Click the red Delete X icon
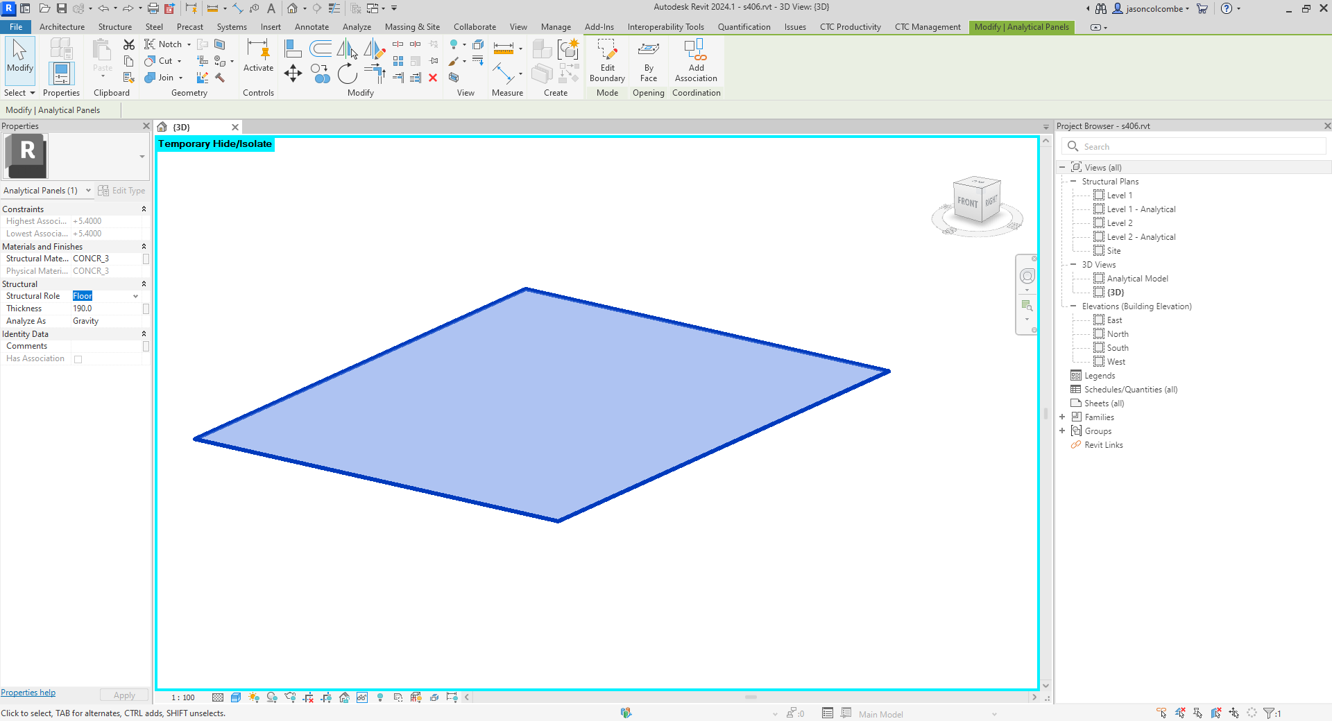This screenshot has width=1332, height=721. click(433, 78)
